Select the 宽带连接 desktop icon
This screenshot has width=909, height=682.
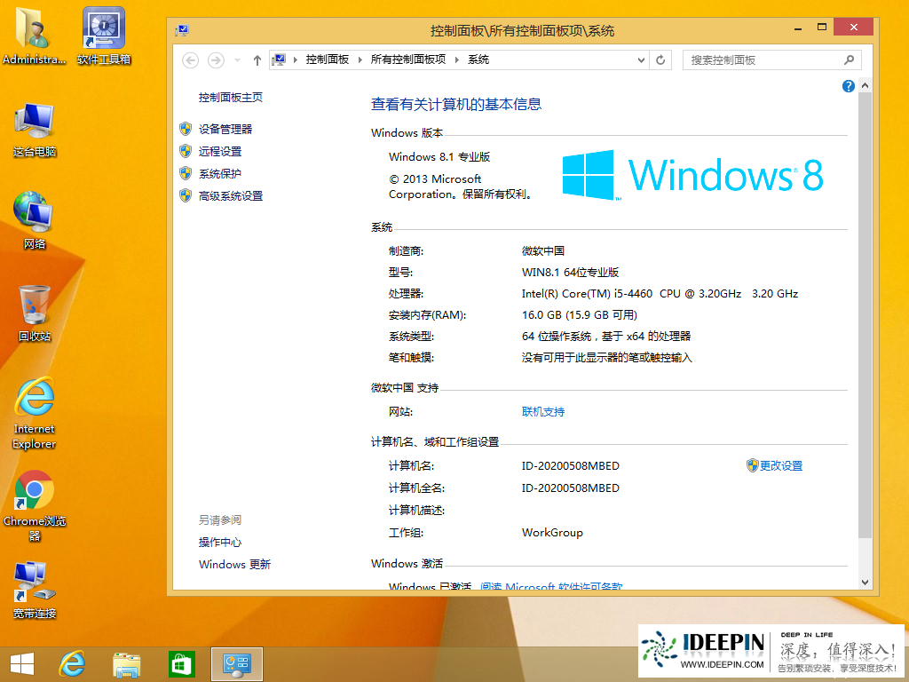(35, 590)
